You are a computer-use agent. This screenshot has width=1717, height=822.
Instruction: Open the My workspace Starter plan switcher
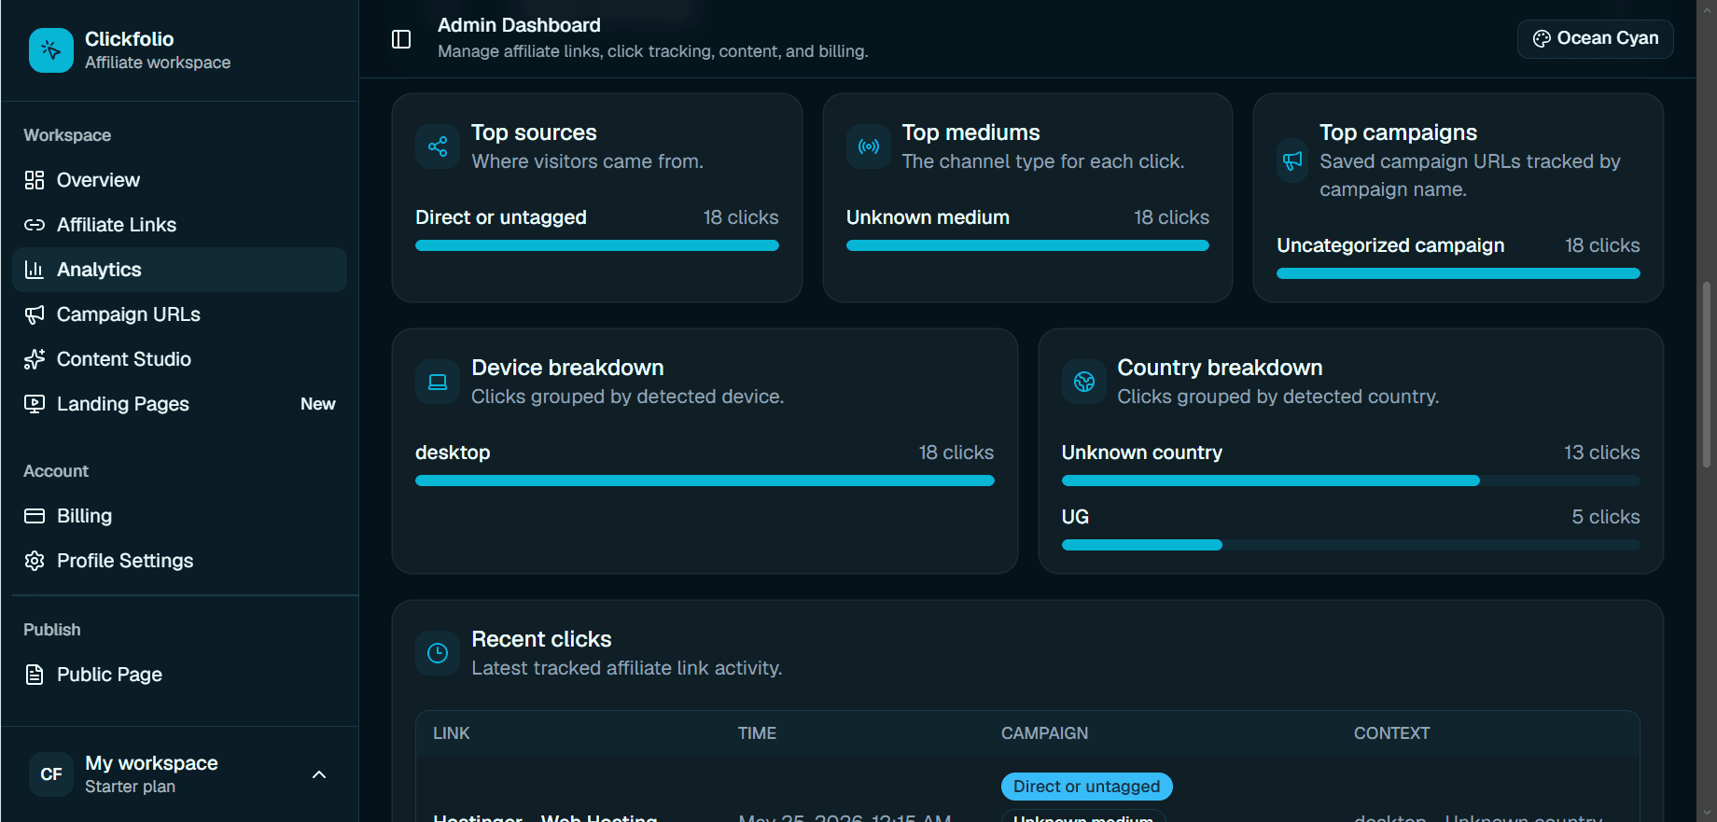click(180, 774)
